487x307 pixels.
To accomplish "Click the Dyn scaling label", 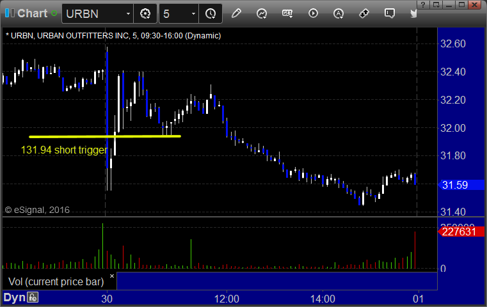I will [x=14, y=297].
